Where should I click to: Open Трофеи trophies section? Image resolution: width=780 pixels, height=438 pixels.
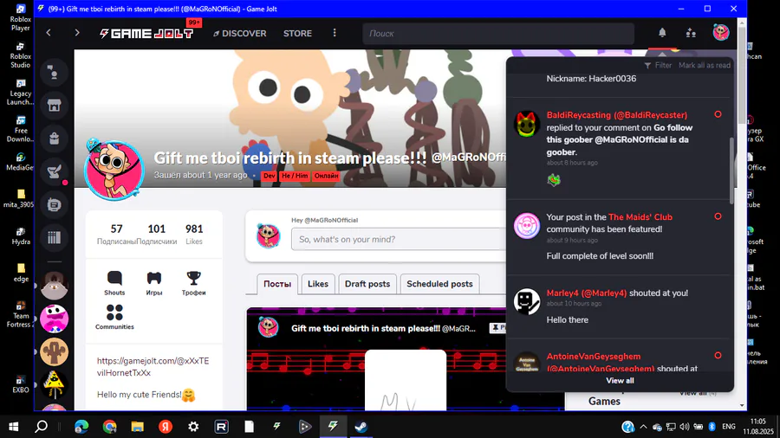(x=193, y=284)
